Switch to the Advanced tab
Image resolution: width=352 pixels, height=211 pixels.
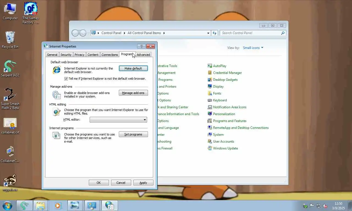click(144, 55)
